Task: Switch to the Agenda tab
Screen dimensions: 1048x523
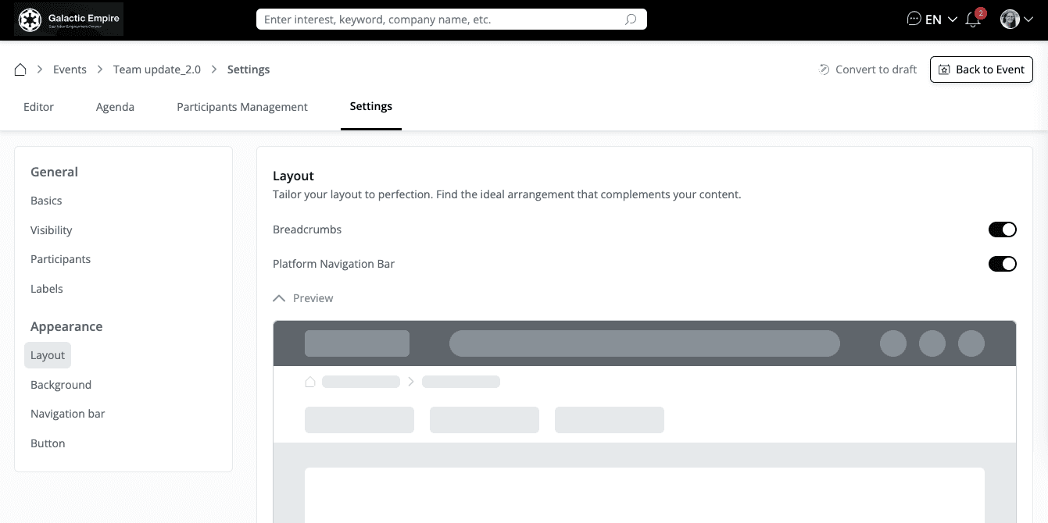Action: 115,107
